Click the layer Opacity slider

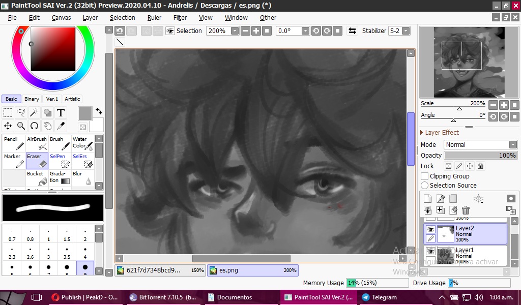tap(480, 156)
